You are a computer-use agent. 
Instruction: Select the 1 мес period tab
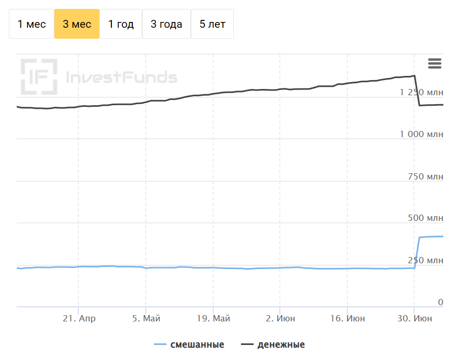(31, 24)
